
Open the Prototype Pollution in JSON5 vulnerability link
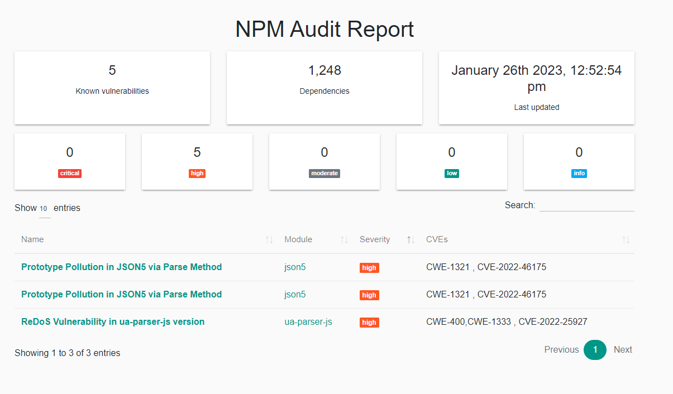point(121,267)
